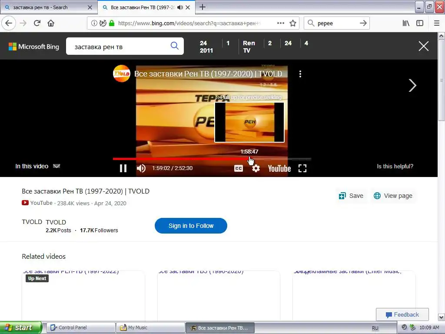The image size is (445, 334).
Task: Click the video title in the player overlay
Action: click(208, 74)
